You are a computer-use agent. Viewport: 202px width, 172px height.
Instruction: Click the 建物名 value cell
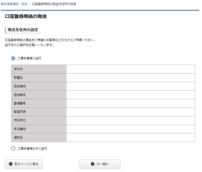(x=131, y=138)
